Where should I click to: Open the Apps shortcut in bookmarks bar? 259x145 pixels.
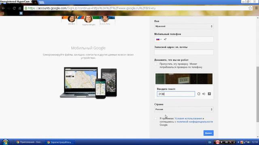pyautogui.click(x=3, y=13)
